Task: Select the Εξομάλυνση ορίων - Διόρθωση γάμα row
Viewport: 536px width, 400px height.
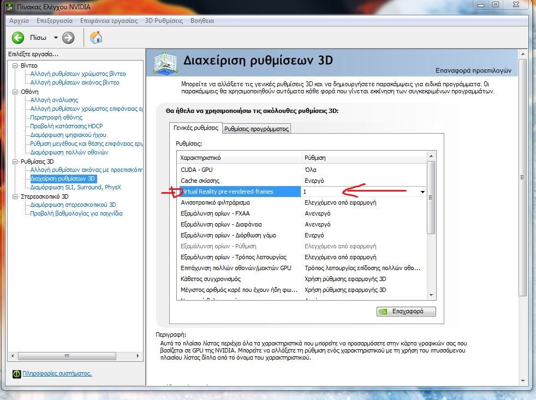Action: (301, 236)
